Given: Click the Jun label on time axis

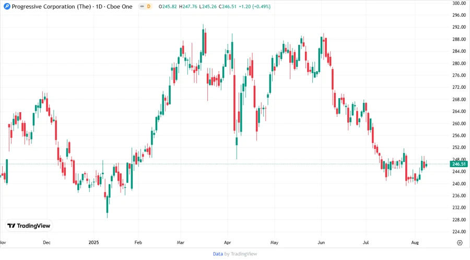Looking at the screenshot, I should point(321,242).
